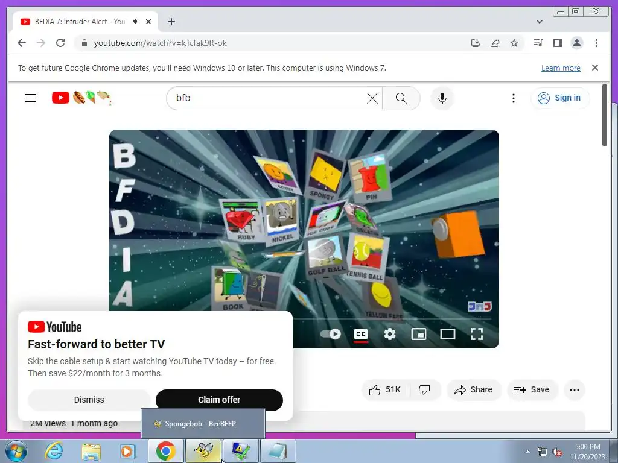
Task: Toggle Chrome side panel icon
Action: pos(557,43)
